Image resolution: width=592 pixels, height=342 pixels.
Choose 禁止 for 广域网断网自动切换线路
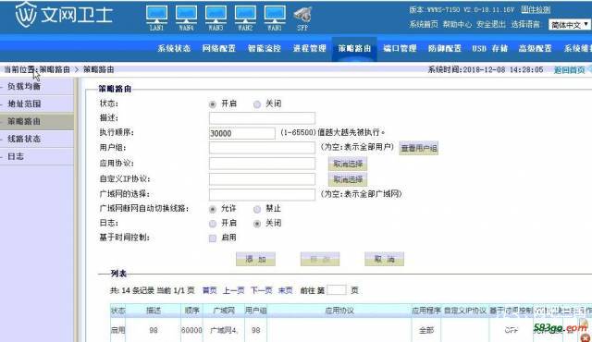click(x=257, y=209)
